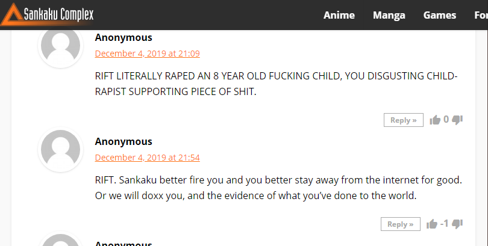
Task: Click the vote score 0 on the first comment
Action: tap(446, 119)
